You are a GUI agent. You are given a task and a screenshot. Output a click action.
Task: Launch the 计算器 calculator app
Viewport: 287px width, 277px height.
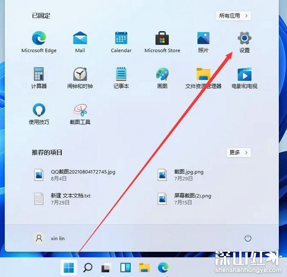pyautogui.click(x=39, y=78)
